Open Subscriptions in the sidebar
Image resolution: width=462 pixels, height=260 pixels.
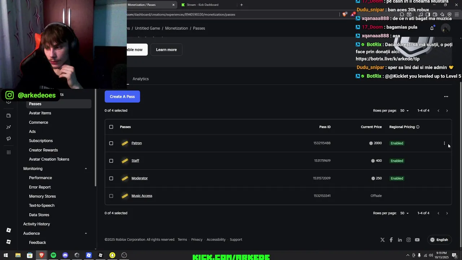pyautogui.click(x=41, y=141)
